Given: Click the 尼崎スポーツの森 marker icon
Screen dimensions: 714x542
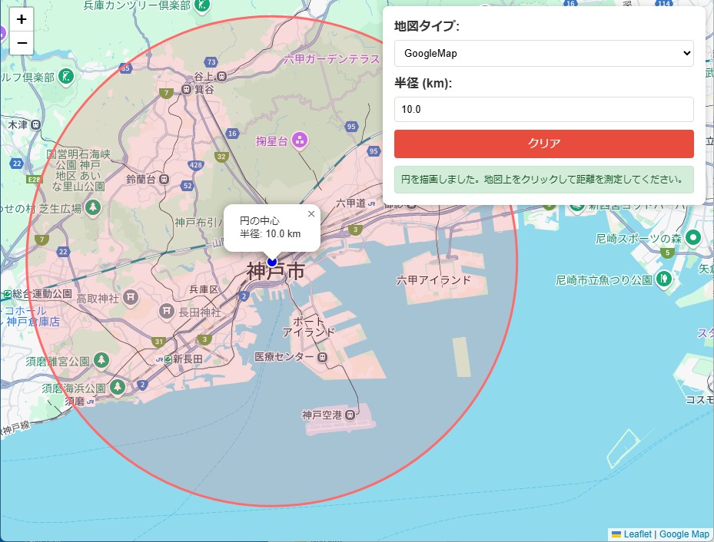Looking at the screenshot, I should [692, 237].
